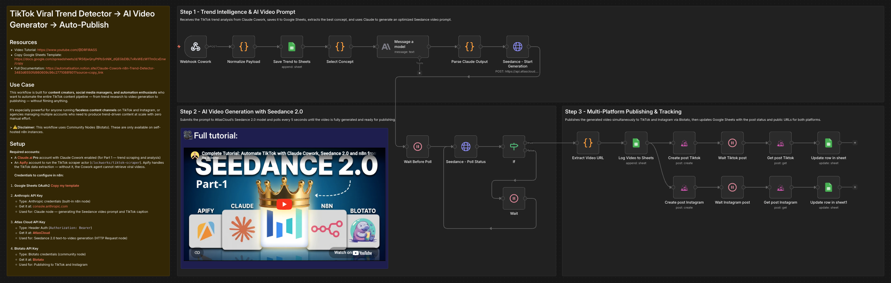This screenshot has height=283, width=891.
Task: Select the If branching node
Action: [514, 146]
